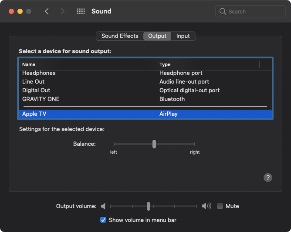Image resolution: width=291 pixels, height=232 pixels.
Task: Select the Output tab
Action: point(157,36)
